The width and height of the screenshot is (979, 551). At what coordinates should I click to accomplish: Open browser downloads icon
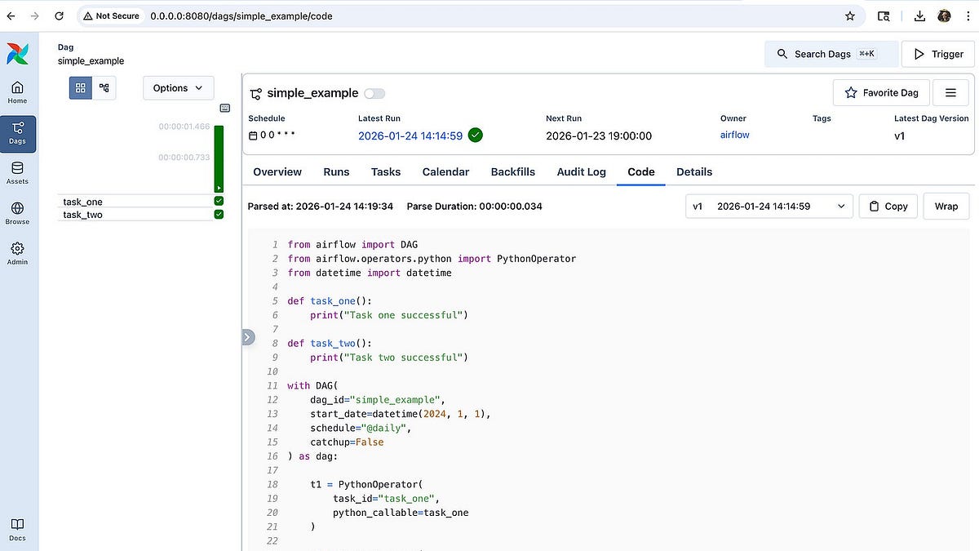(x=919, y=16)
